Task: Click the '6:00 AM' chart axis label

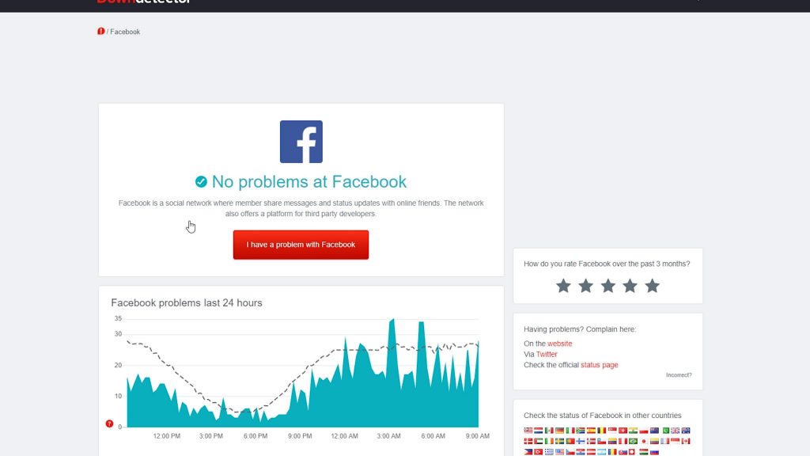Action: (433, 436)
